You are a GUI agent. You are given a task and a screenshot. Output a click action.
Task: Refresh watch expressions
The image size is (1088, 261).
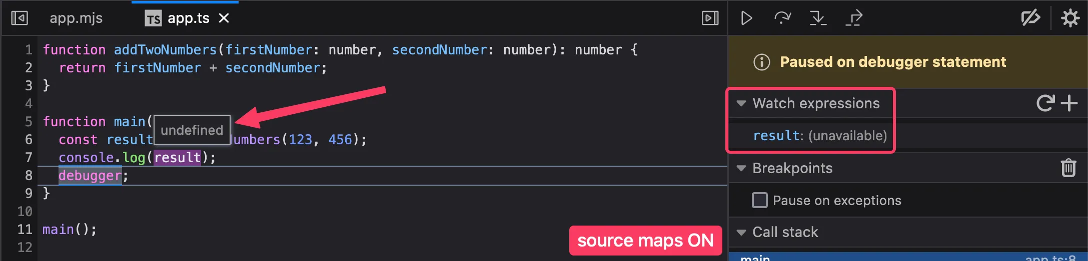(x=1044, y=103)
